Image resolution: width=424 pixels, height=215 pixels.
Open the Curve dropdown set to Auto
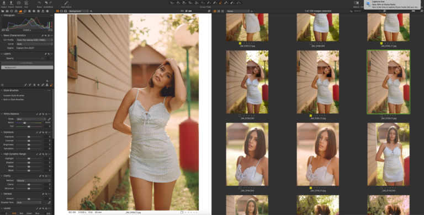pyautogui.click(x=34, y=44)
